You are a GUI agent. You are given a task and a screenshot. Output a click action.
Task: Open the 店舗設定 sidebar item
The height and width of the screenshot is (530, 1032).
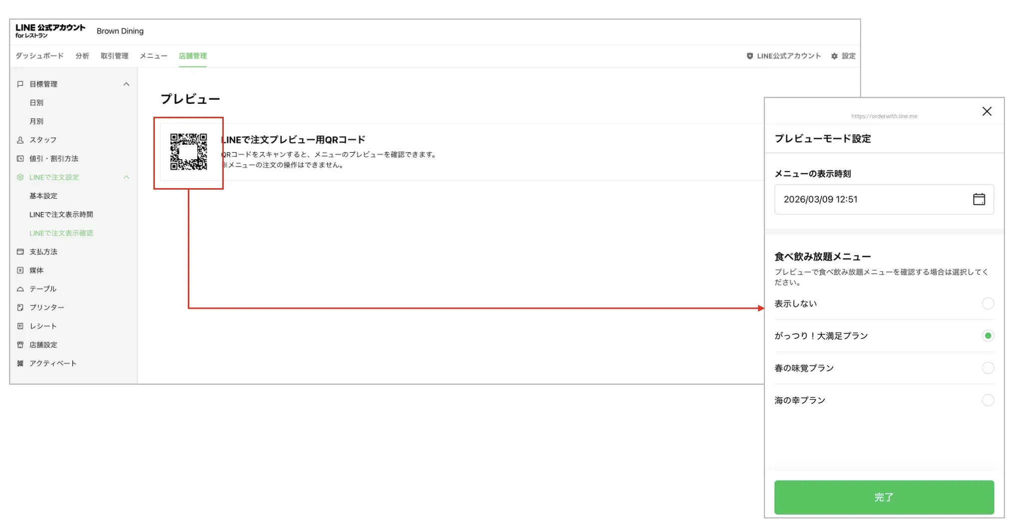(43, 345)
